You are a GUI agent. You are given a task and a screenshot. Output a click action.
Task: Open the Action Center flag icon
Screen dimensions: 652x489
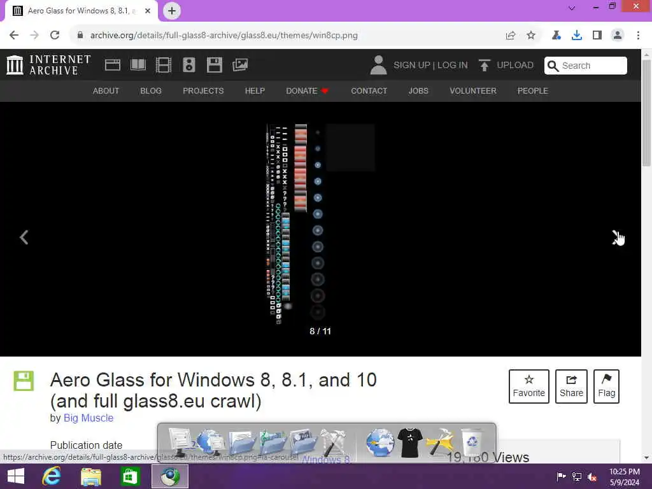coord(562,476)
